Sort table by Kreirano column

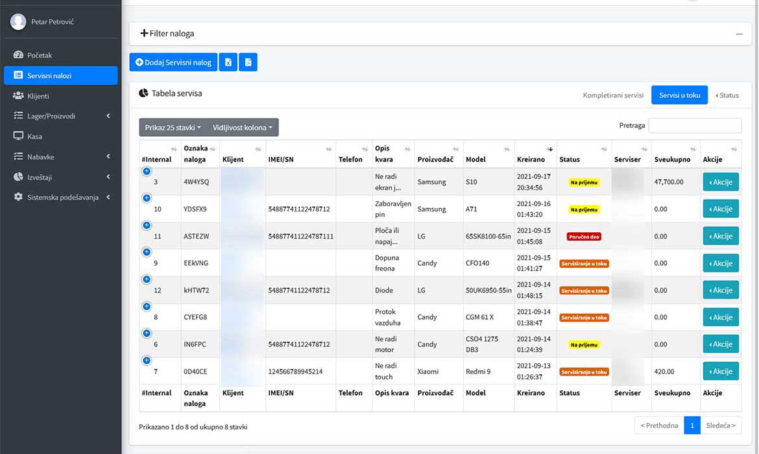535,154
